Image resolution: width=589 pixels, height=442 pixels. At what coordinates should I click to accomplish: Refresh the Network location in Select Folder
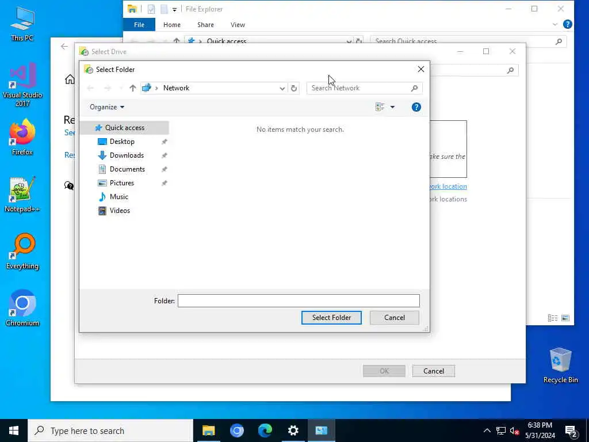tap(294, 88)
